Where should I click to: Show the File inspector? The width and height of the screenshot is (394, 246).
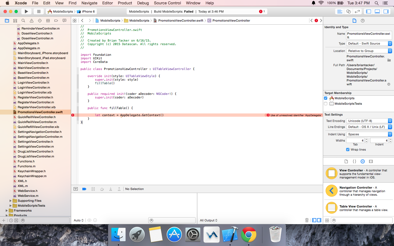[354, 21]
